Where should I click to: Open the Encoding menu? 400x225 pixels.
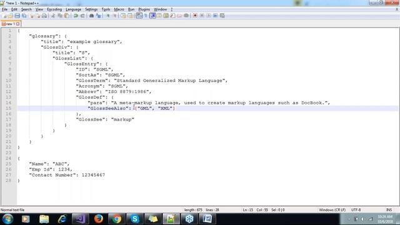[54, 9]
